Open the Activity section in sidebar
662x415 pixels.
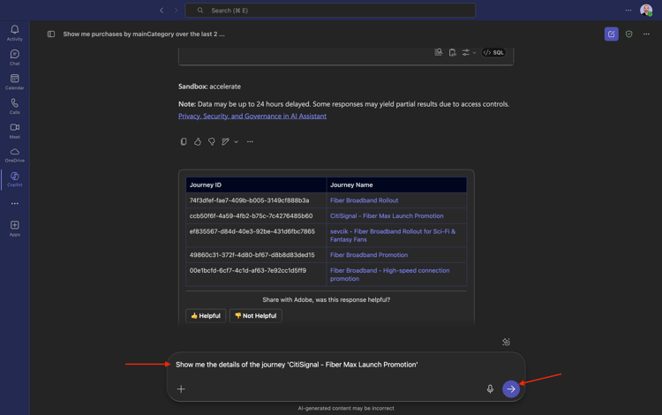pyautogui.click(x=15, y=33)
